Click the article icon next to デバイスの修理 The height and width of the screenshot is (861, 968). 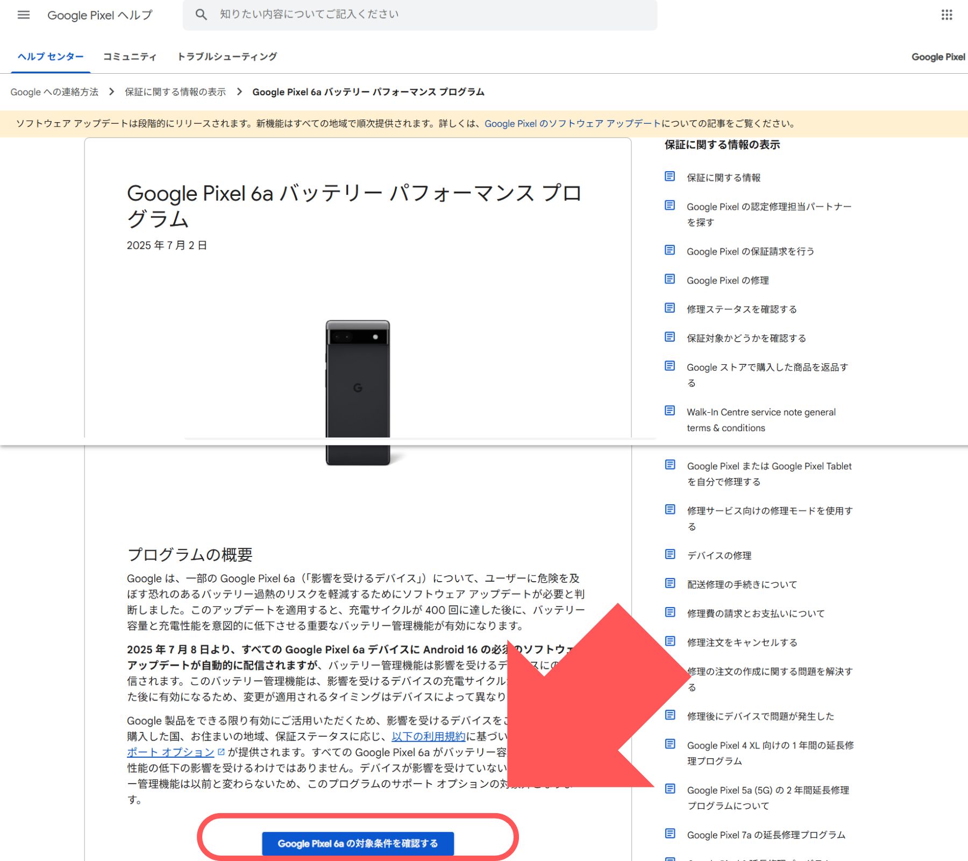(670, 554)
